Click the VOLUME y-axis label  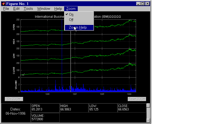point(16,85)
